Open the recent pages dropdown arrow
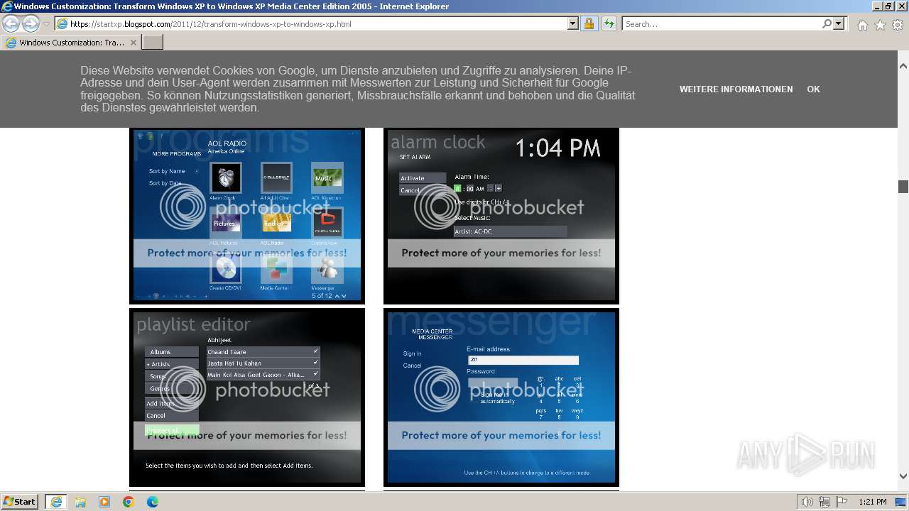Image resolution: width=909 pixels, height=511 pixels. pyautogui.click(x=46, y=24)
